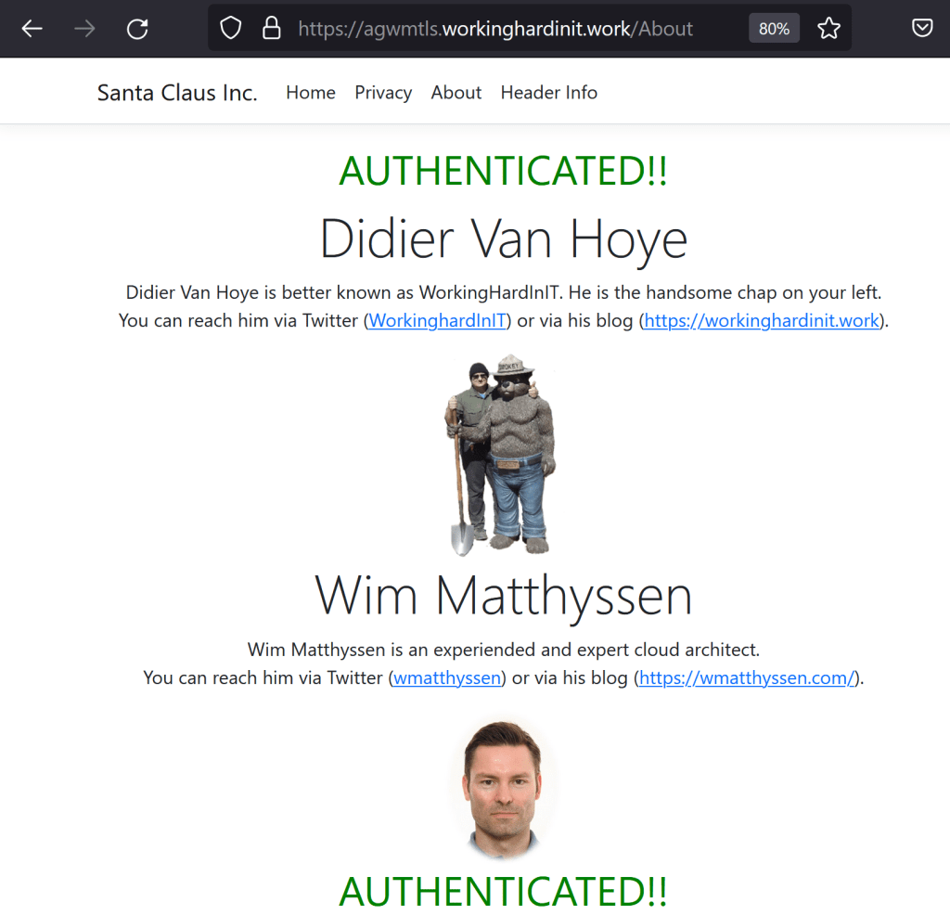Open the Pocket save icon
This screenshot has height=915, width=950.
(922, 28)
